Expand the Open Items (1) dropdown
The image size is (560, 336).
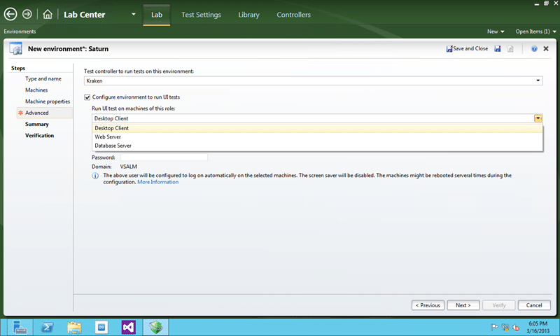pos(535,31)
